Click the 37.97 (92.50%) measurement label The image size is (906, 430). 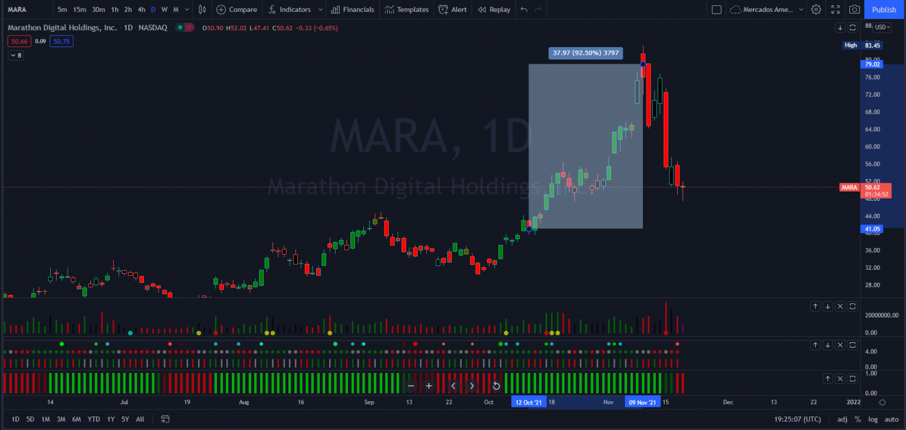[586, 53]
